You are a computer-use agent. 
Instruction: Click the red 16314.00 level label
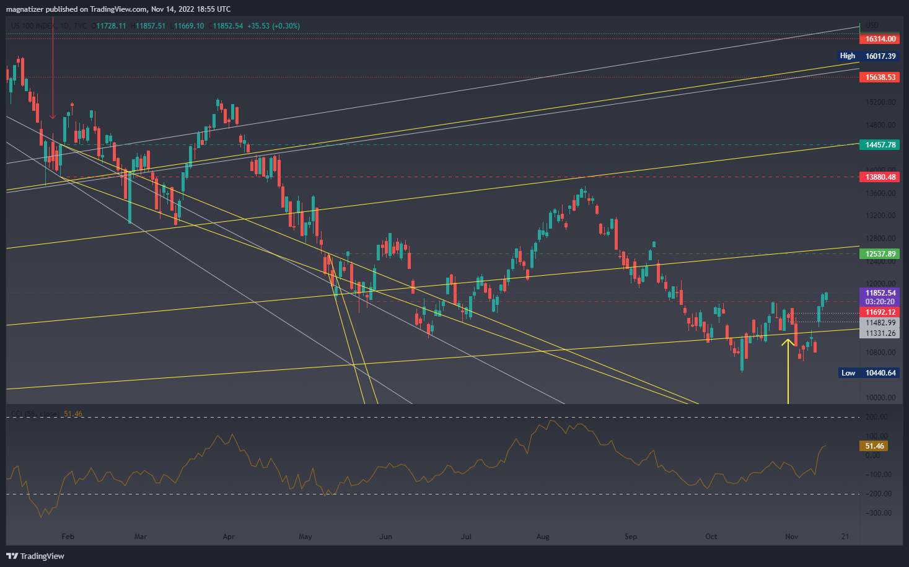tap(880, 39)
